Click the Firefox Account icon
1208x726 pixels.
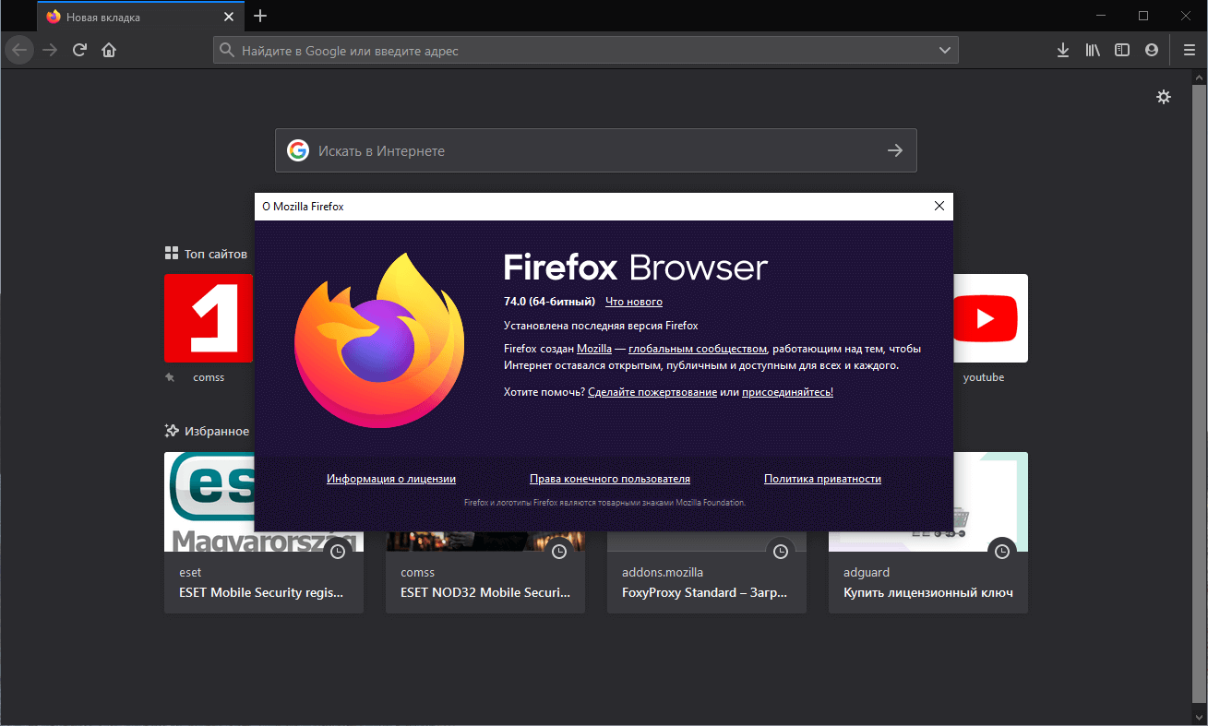(x=1151, y=50)
